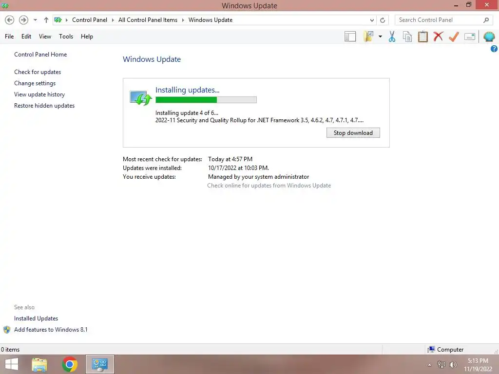Open the Edit menu

(x=26, y=37)
